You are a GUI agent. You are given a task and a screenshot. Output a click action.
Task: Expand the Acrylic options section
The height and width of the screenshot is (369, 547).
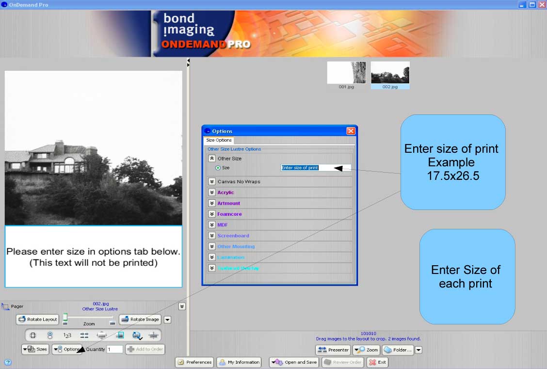click(x=212, y=193)
